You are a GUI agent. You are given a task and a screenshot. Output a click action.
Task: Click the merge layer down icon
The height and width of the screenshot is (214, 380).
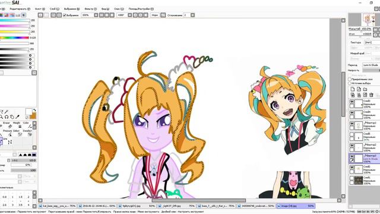coord(359,95)
